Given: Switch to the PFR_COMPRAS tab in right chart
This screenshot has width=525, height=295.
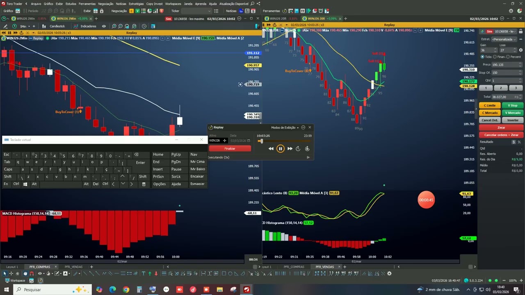Looking at the screenshot, I should coord(294,267).
